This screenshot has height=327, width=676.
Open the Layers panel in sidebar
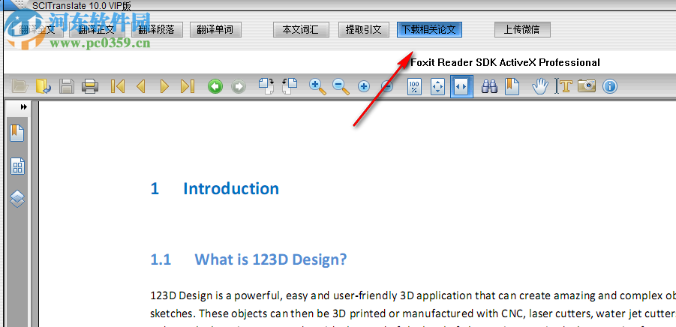(x=17, y=198)
